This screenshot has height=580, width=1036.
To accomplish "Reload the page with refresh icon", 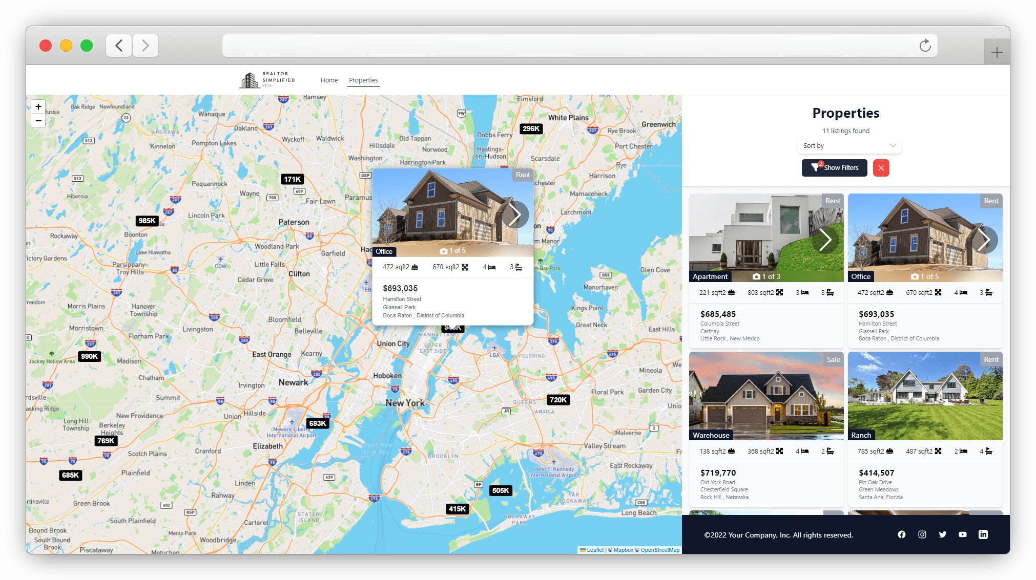I will 925,46.
